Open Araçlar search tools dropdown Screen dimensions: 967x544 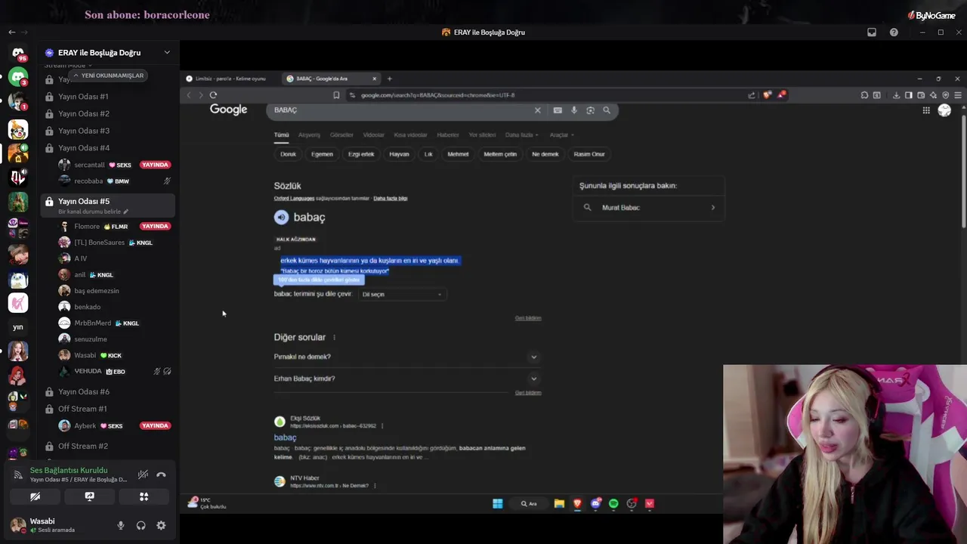coord(561,135)
